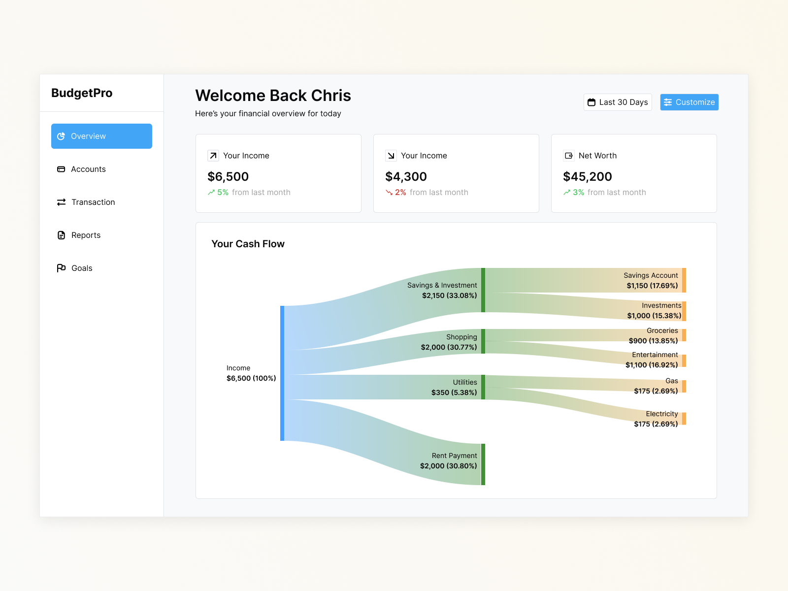The width and height of the screenshot is (788, 591).
Task: Open the Reports sidebar item
Action: 101,235
